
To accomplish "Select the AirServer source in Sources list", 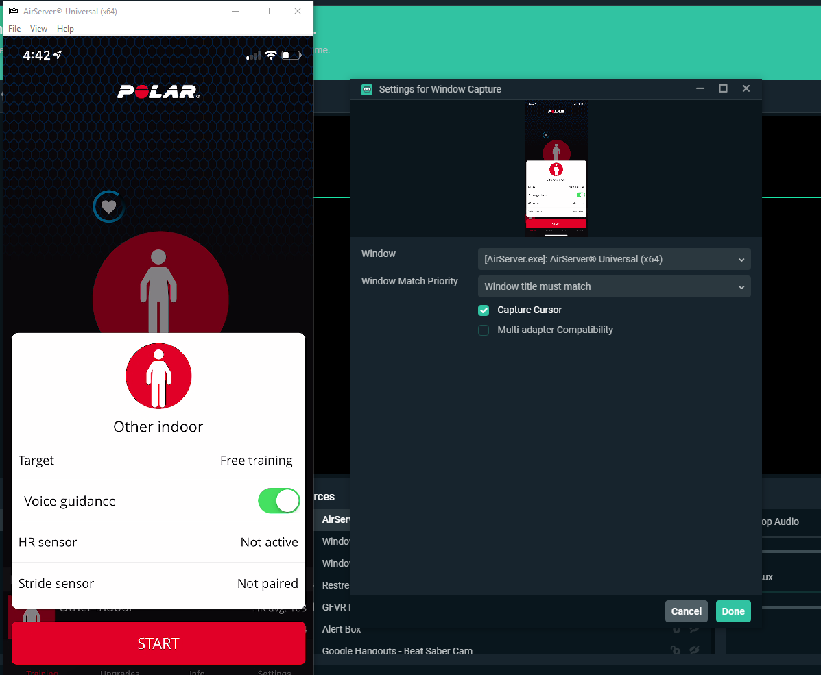I will 335,519.
